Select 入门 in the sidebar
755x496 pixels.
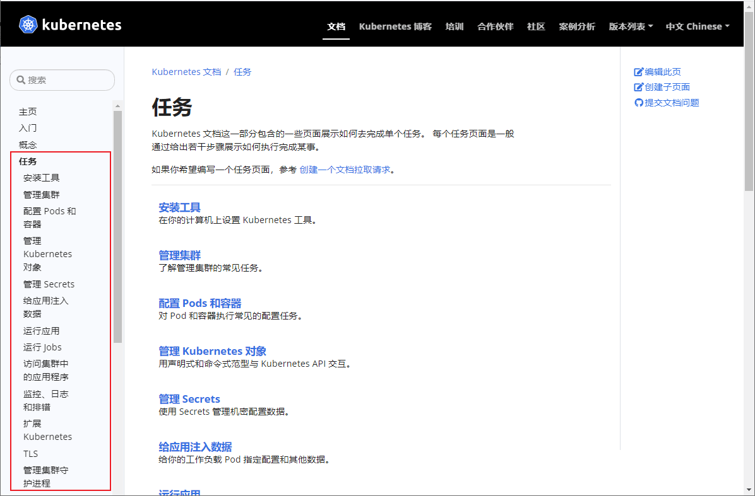[27, 128]
